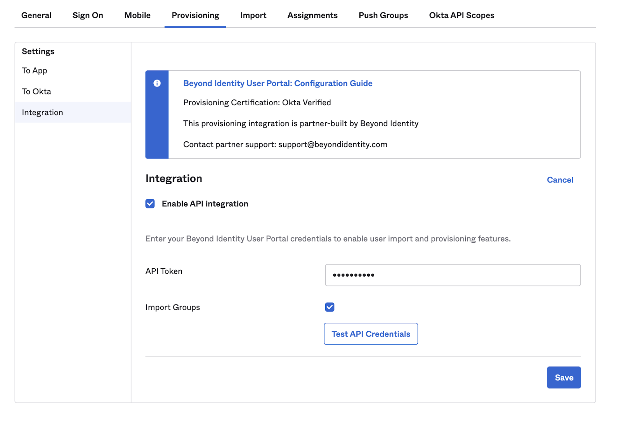Image resolution: width=621 pixels, height=421 pixels.
Task: Open the Import tab
Action: [x=253, y=16]
